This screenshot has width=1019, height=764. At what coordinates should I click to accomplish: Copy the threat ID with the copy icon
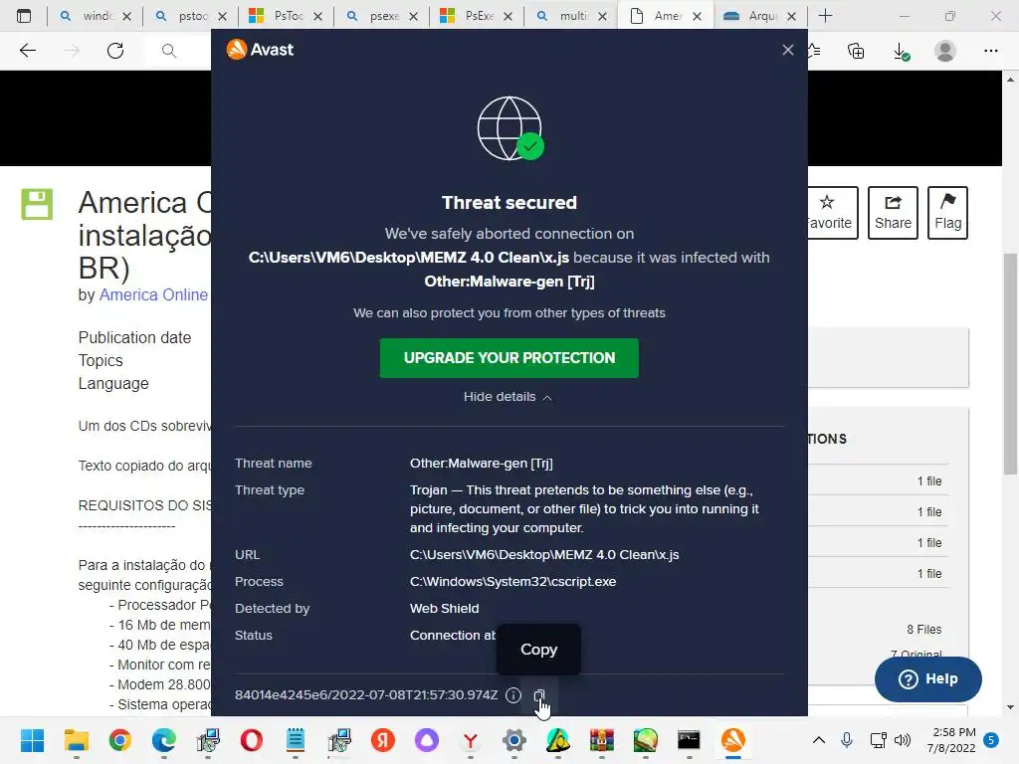(538, 695)
